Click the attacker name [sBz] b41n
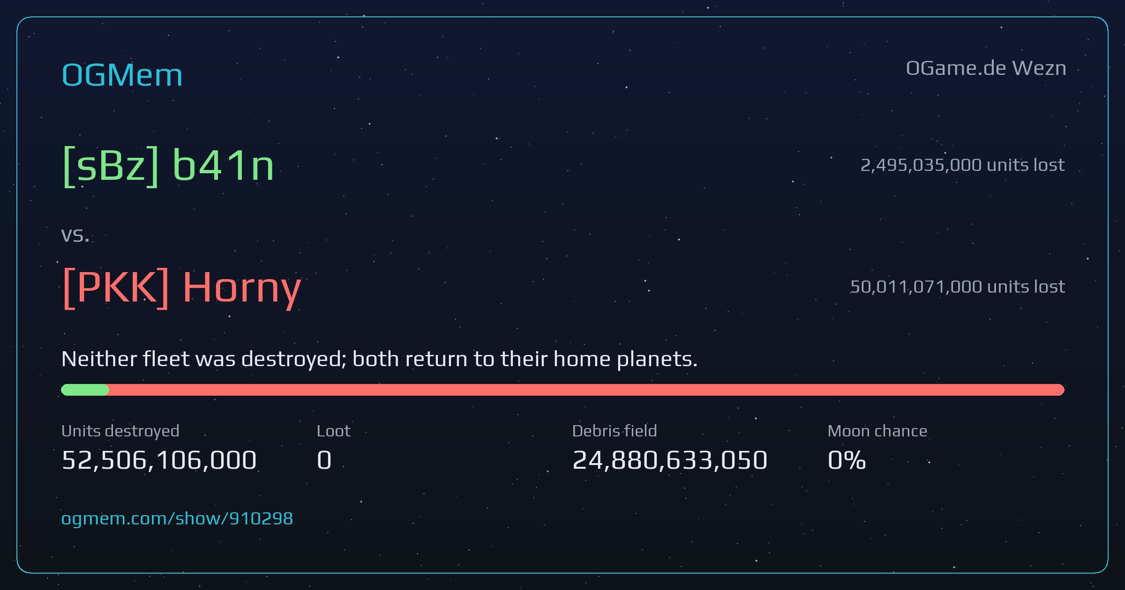This screenshot has height=590, width=1125. [x=168, y=165]
